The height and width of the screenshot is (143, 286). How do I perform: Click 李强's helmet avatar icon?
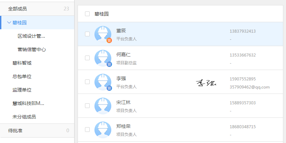click(103, 81)
